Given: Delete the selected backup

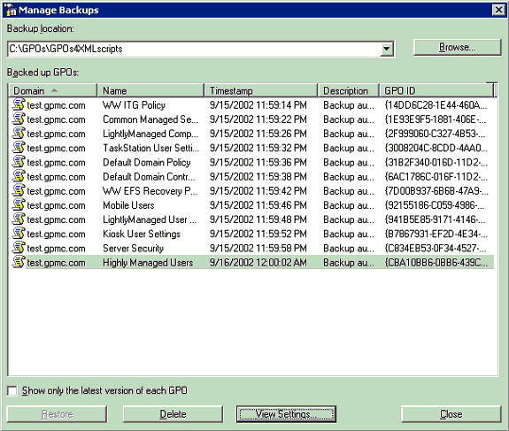Looking at the screenshot, I should click(173, 414).
